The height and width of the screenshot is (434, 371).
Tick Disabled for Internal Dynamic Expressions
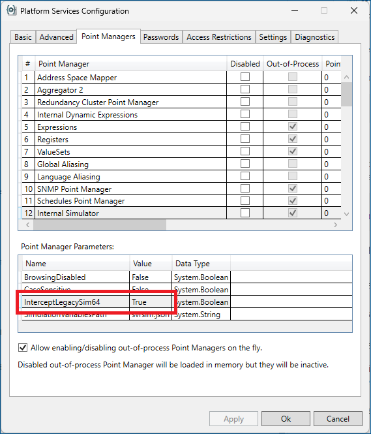click(245, 114)
